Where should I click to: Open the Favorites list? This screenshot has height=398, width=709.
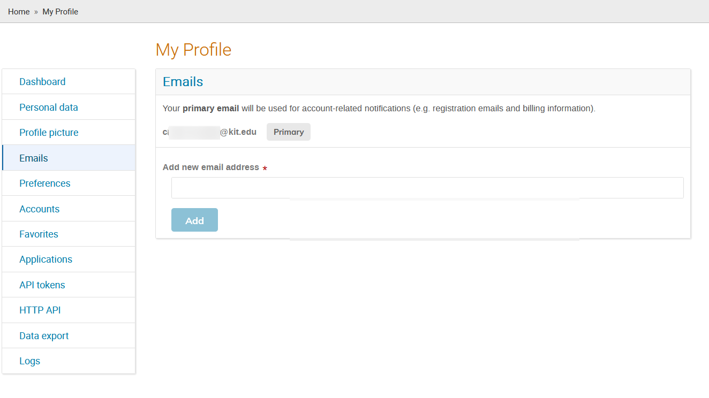click(69, 234)
